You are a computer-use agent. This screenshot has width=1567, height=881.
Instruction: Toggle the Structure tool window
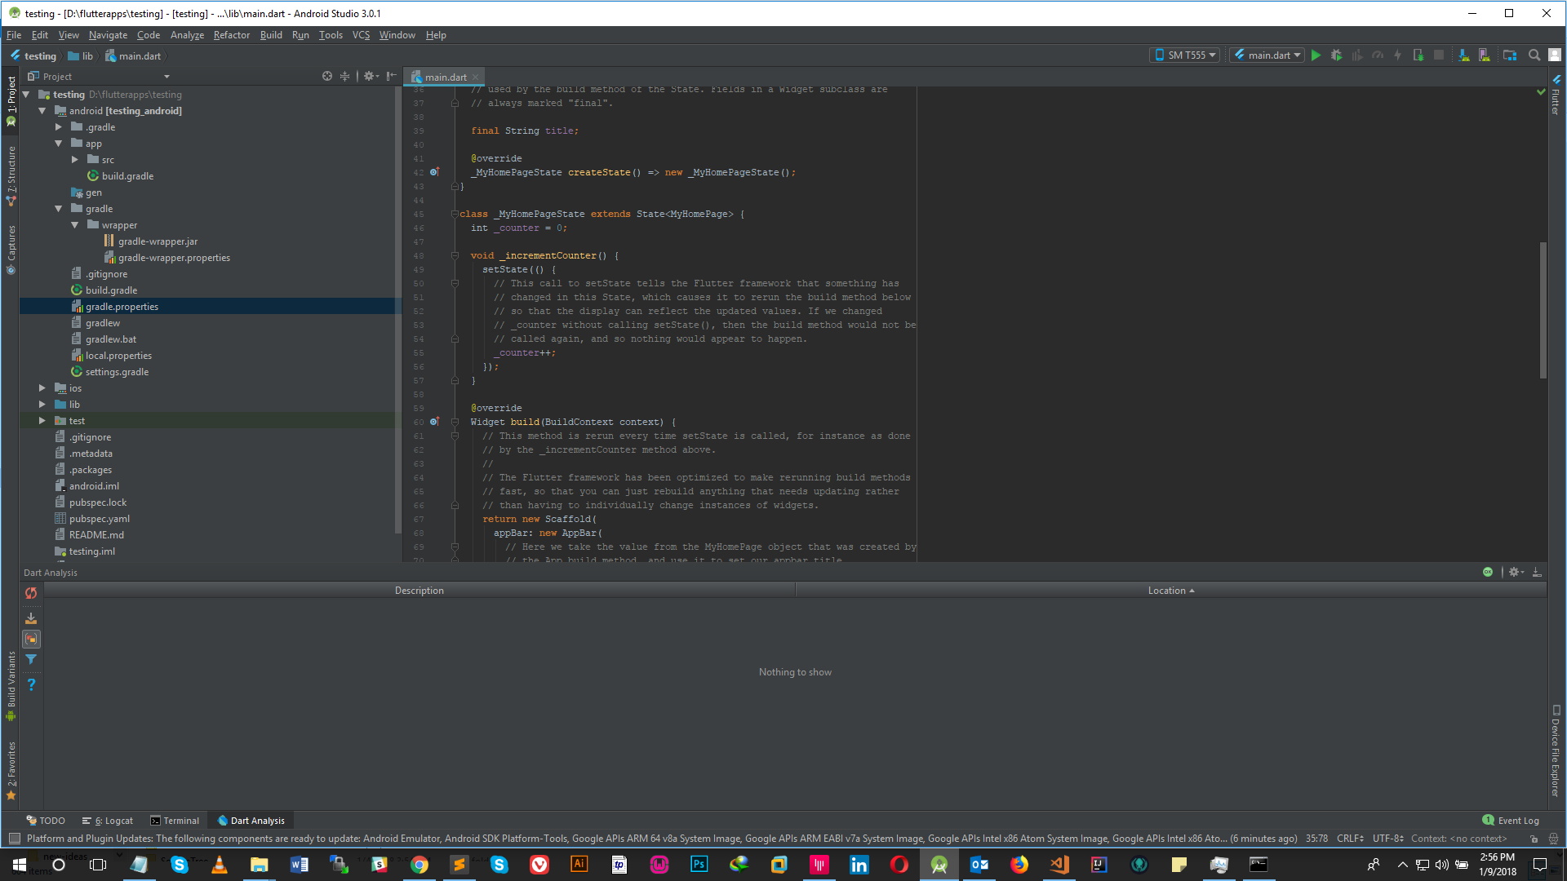(11, 175)
